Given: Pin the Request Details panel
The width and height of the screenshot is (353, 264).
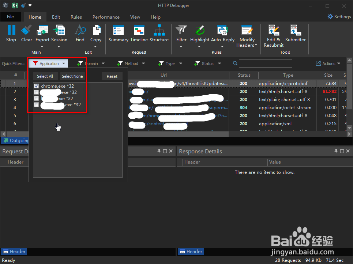Looking at the screenshot, I should [x=159, y=151].
